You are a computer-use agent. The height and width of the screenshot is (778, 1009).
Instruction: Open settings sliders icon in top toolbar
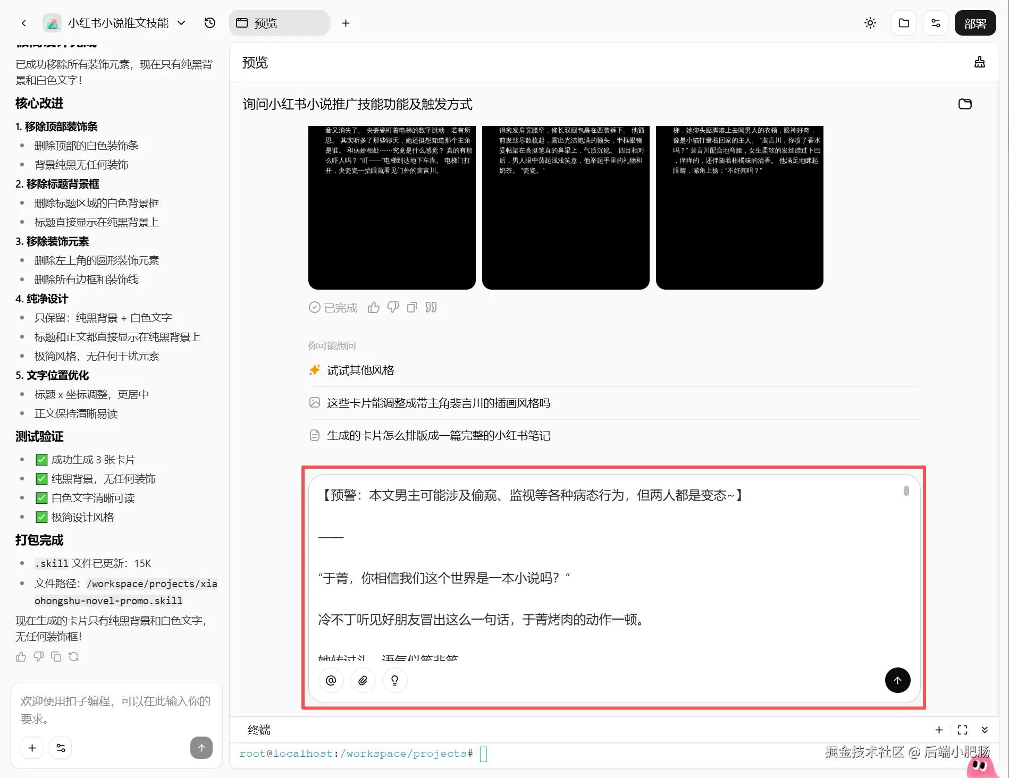click(936, 23)
